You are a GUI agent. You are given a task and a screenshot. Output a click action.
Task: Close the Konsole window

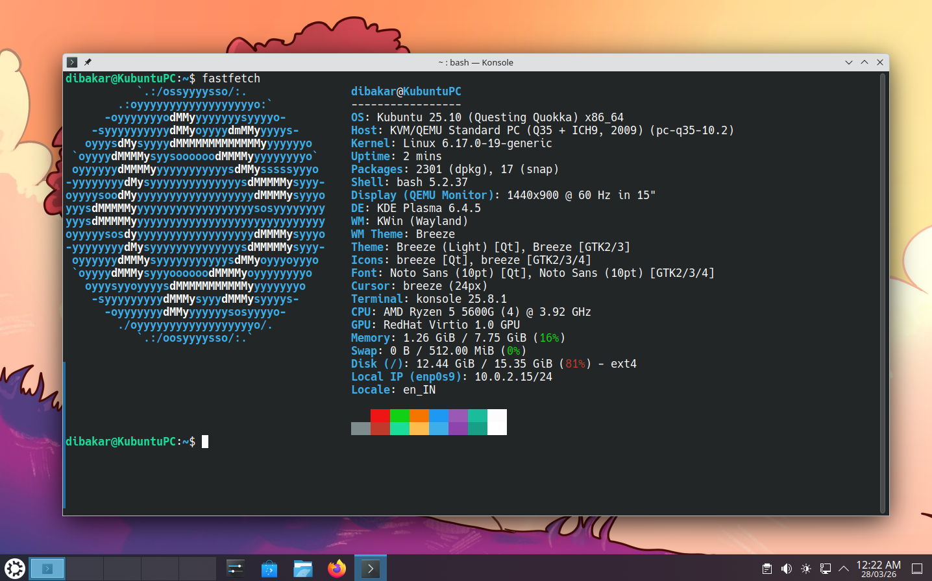click(880, 62)
